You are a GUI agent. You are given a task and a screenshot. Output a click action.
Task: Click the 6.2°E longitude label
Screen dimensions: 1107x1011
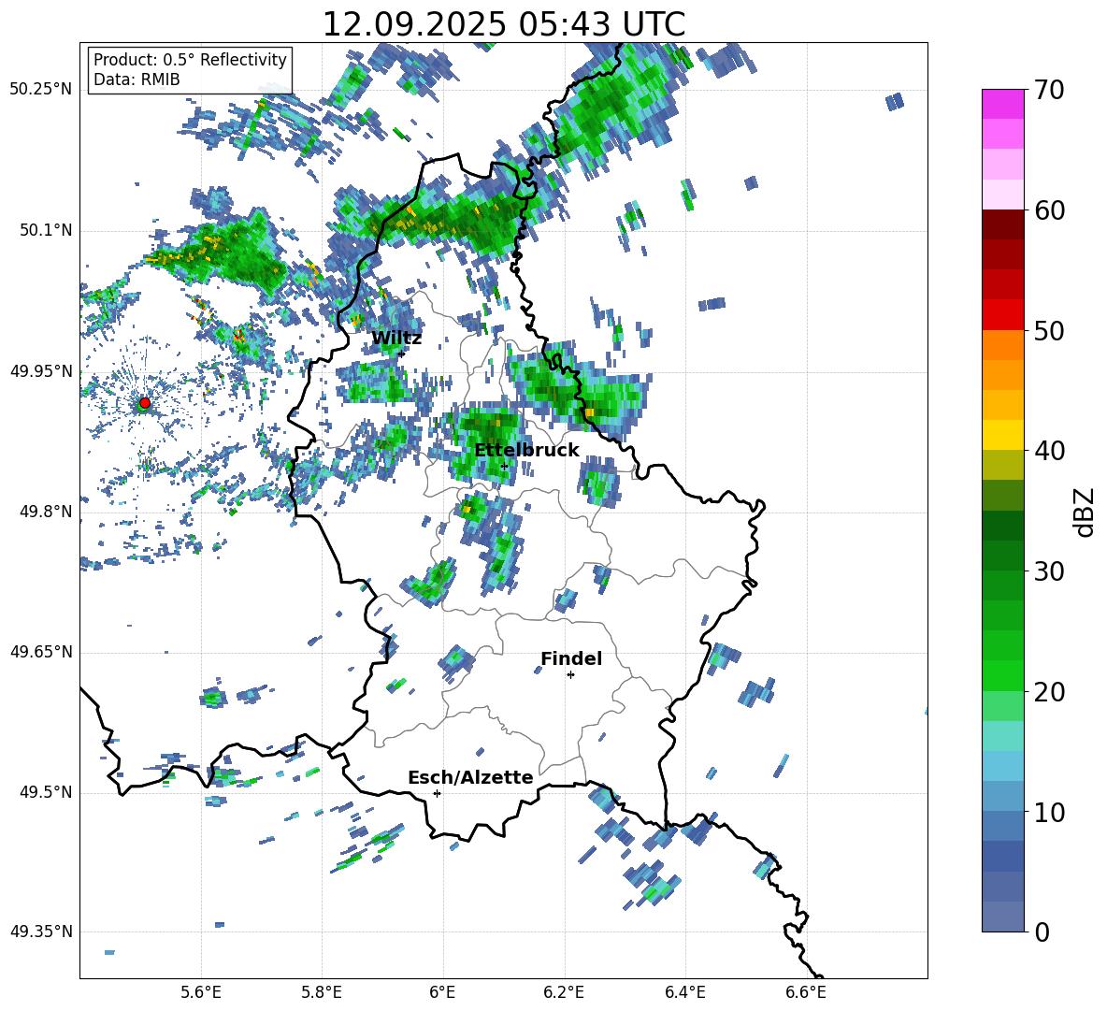[x=564, y=992]
